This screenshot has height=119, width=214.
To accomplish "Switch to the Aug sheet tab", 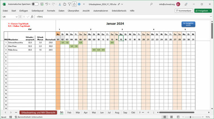I will point(117,113).
